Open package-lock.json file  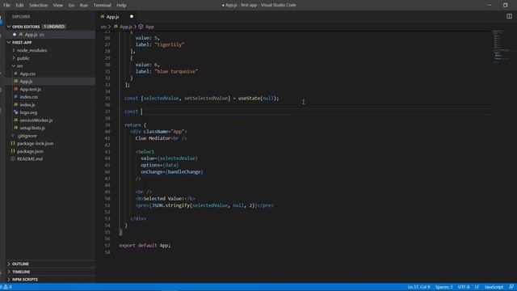pyautogui.click(x=35, y=144)
